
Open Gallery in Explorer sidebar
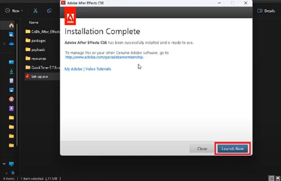11,34
